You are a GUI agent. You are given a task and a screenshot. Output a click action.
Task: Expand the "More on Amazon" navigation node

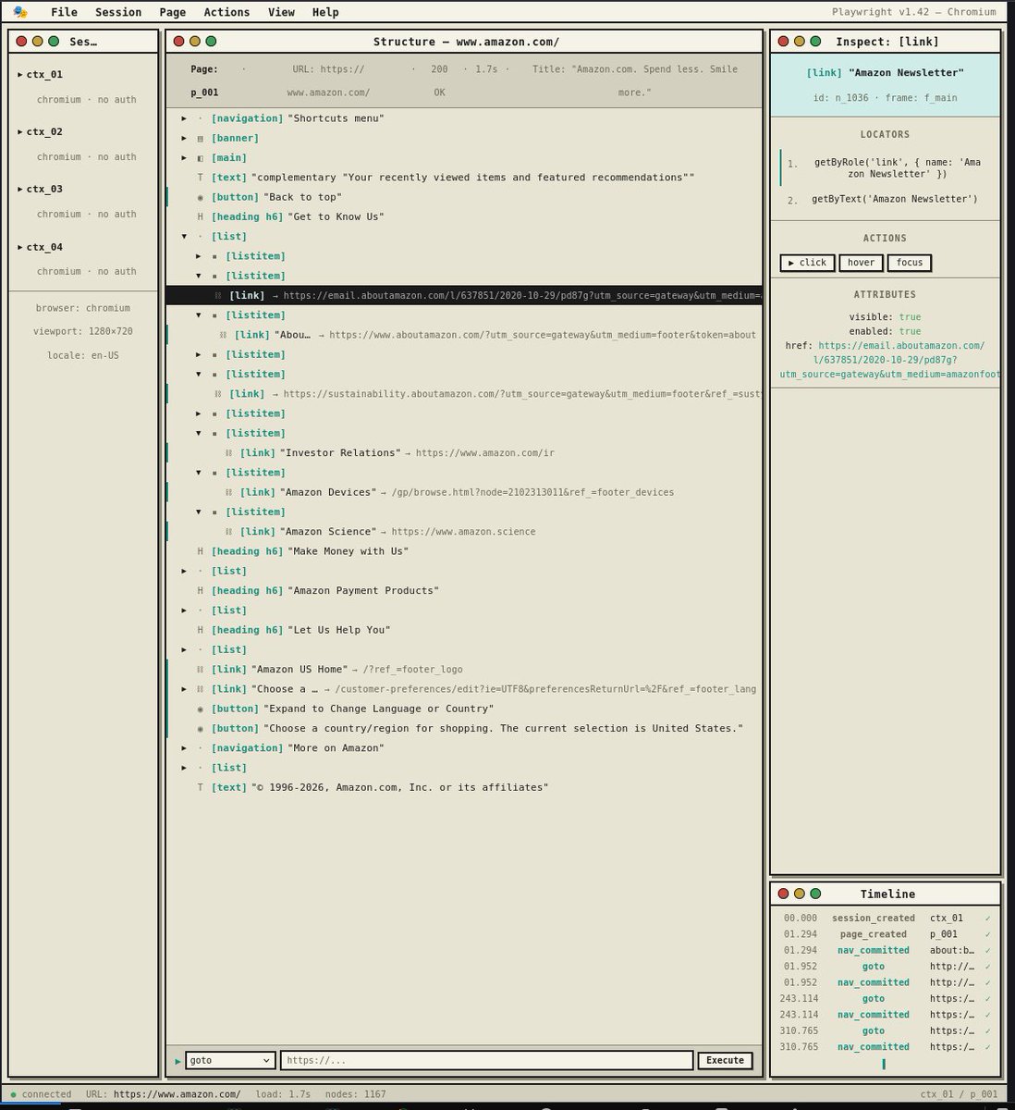pyautogui.click(x=184, y=748)
